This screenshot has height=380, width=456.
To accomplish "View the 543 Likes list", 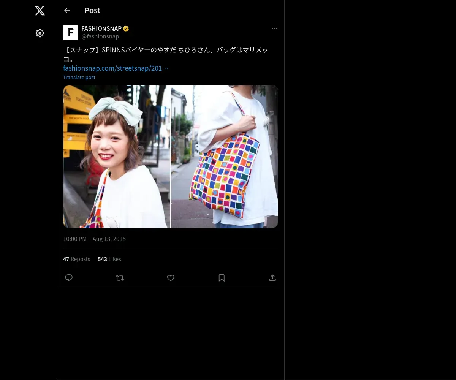I will pos(109,259).
